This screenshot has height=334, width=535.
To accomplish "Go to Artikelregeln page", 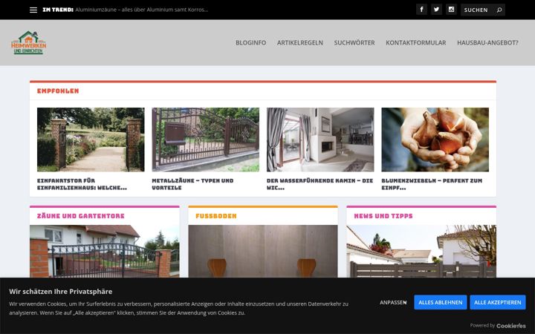I will coord(300,42).
